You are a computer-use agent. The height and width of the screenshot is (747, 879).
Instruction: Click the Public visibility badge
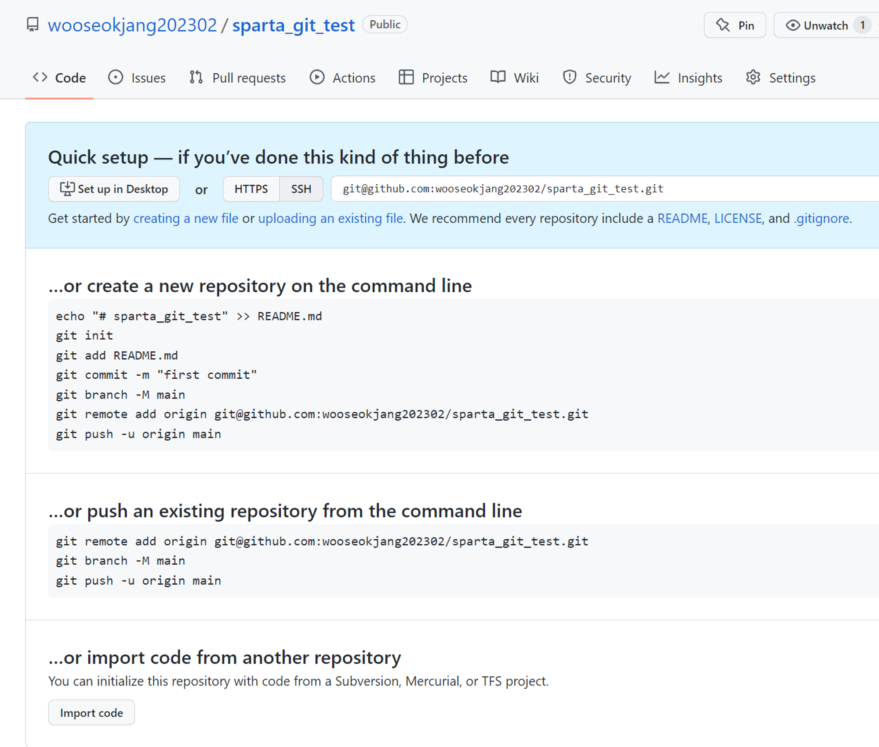[x=385, y=25]
